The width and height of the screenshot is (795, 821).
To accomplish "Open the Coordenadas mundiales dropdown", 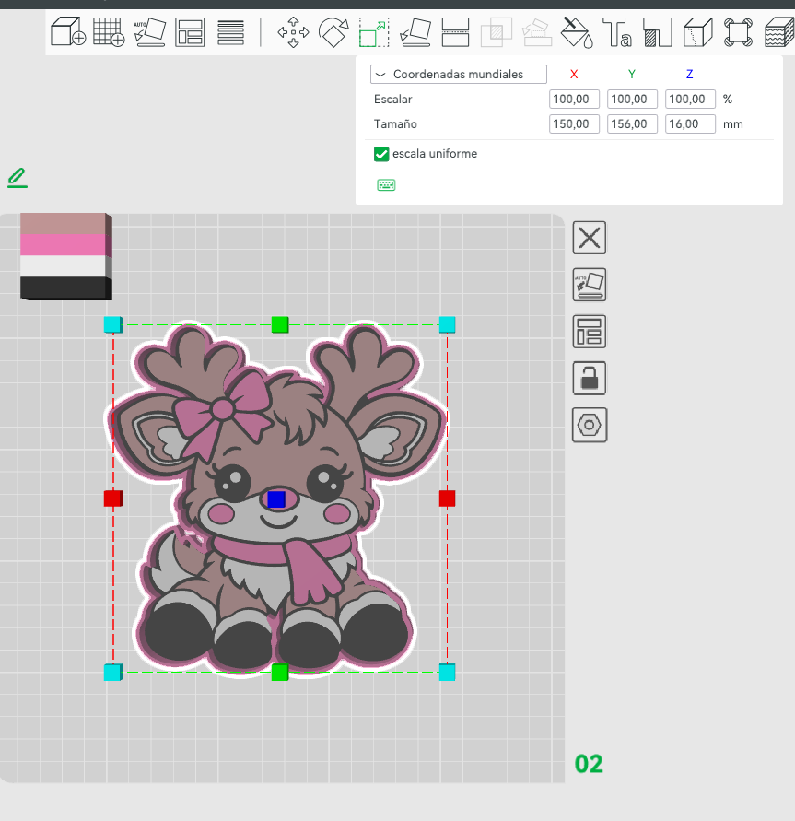I will (459, 75).
